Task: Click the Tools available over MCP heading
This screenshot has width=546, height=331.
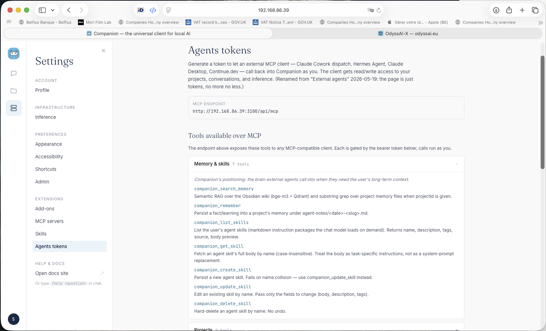Action: click(x=225, y=136)
